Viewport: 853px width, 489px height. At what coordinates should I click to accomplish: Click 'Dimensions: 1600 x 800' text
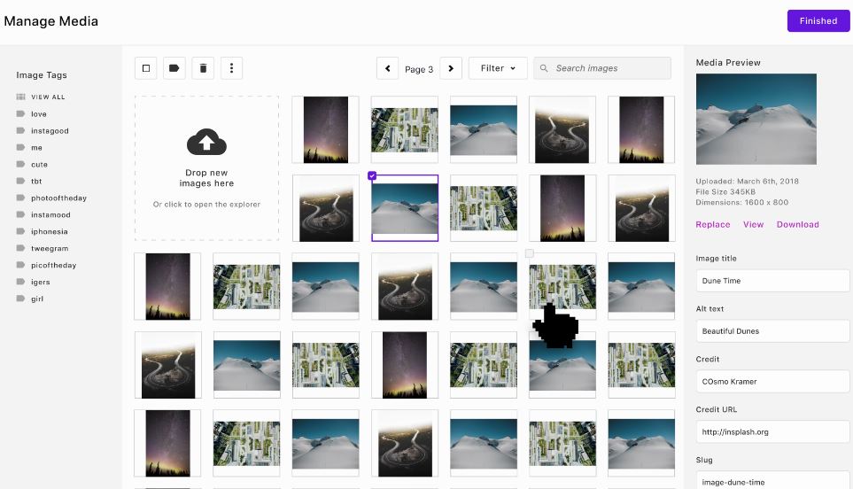click(x=742, y=202)
